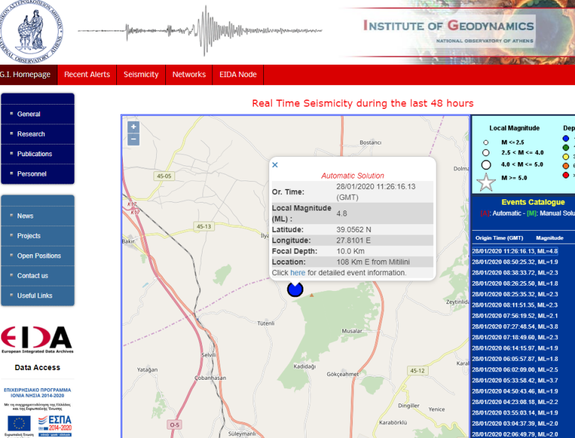Click the small orange triangle station marker
This screenshot has height=438, width=575.
pos(312,295)
